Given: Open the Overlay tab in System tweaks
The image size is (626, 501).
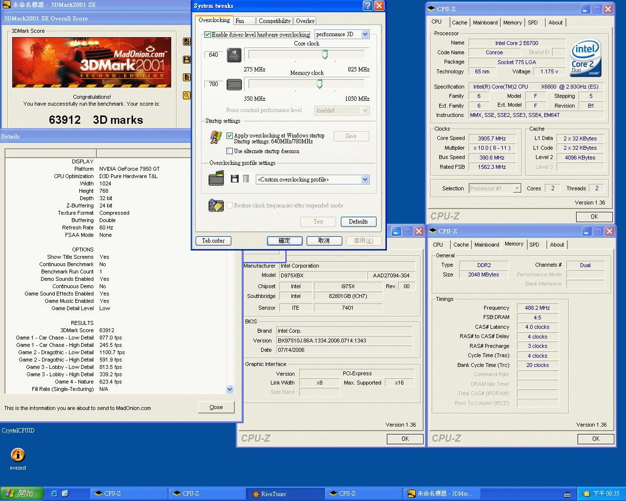Looking at the screenshot, I should point(305,21).
